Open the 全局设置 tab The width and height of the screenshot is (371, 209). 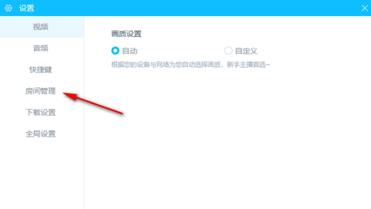(42, 134)
